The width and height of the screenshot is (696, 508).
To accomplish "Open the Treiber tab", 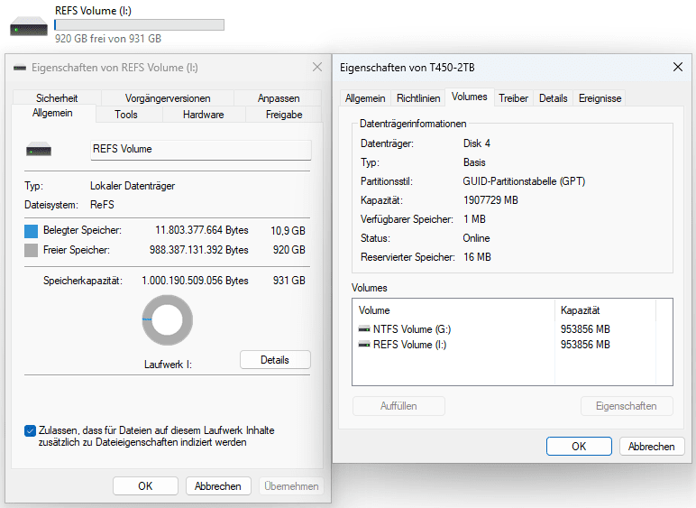I will 513,98.
